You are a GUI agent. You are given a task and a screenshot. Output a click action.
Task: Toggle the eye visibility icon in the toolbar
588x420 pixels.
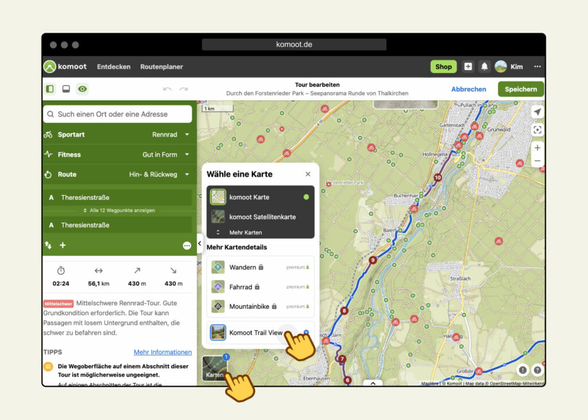point(82,89)
